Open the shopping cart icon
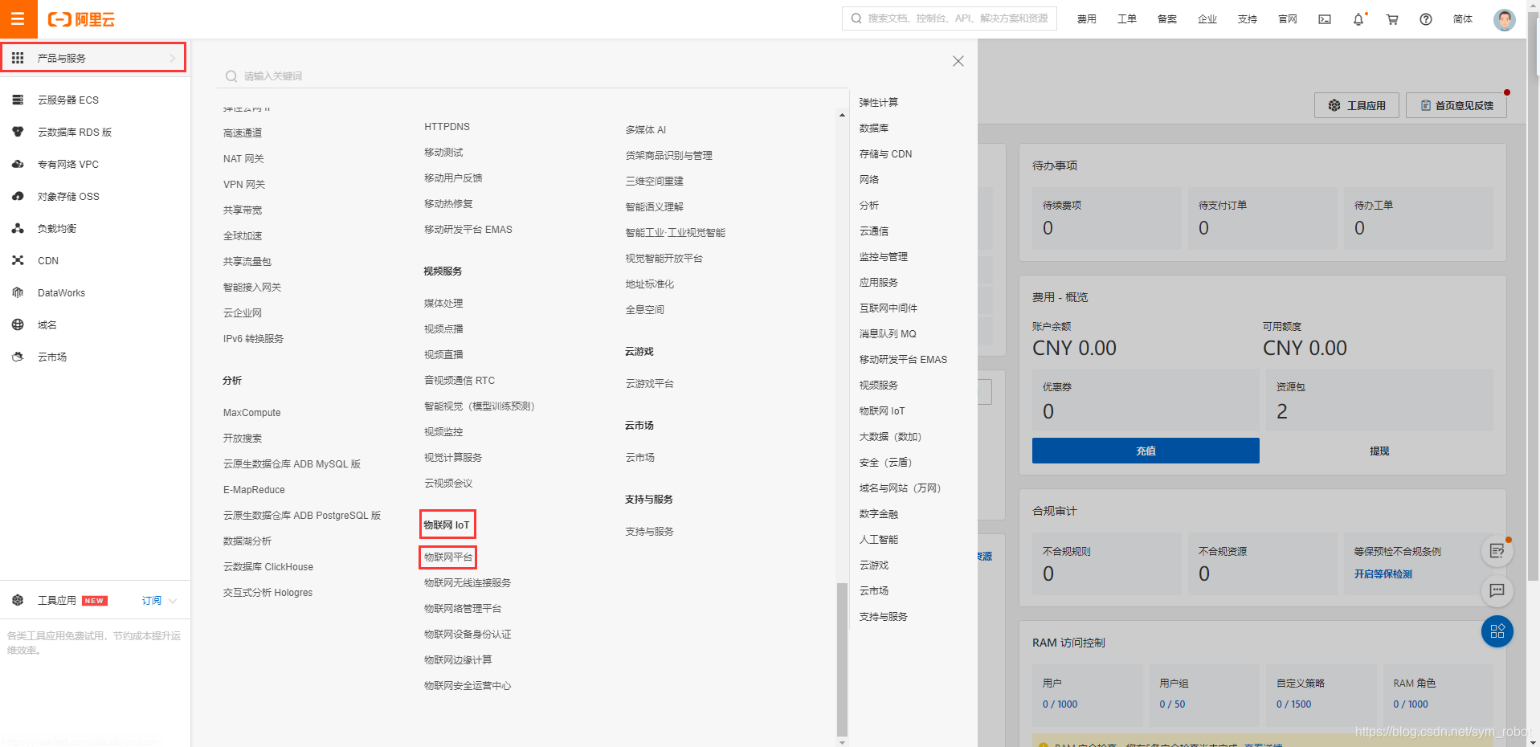The width and height of the screenshot is (1540, 747). pos(1392,19)
